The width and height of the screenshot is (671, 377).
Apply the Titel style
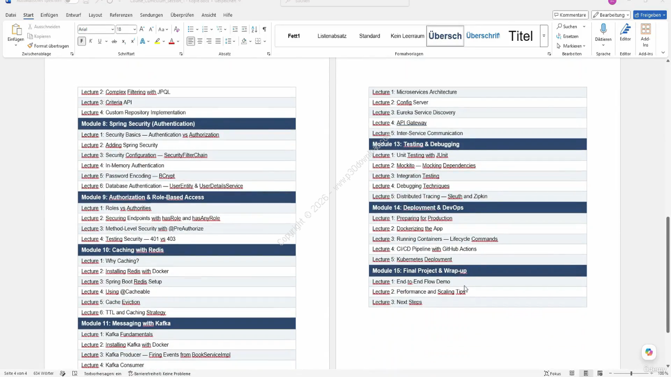point(521,36)
